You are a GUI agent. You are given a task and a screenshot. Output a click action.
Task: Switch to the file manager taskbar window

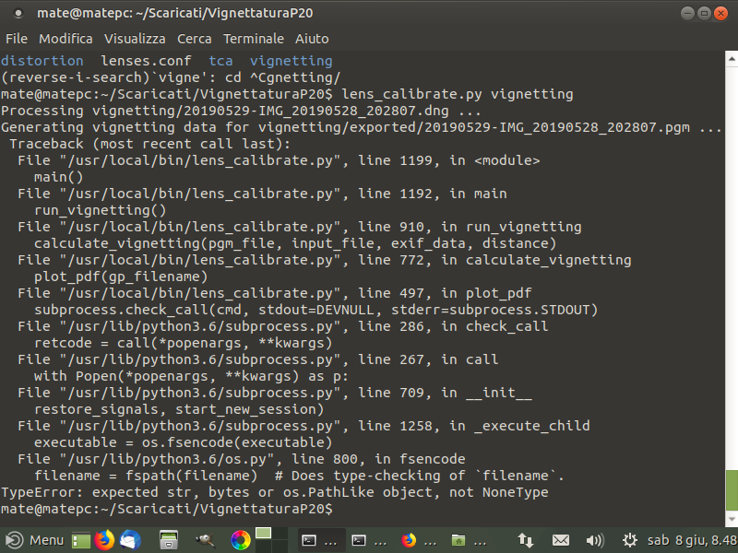[469, 541]
